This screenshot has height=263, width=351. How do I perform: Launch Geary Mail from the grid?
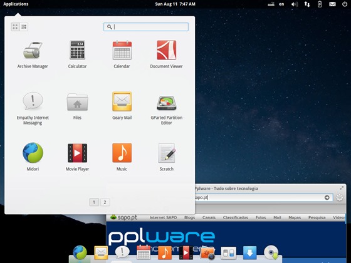tap(122, 106)
